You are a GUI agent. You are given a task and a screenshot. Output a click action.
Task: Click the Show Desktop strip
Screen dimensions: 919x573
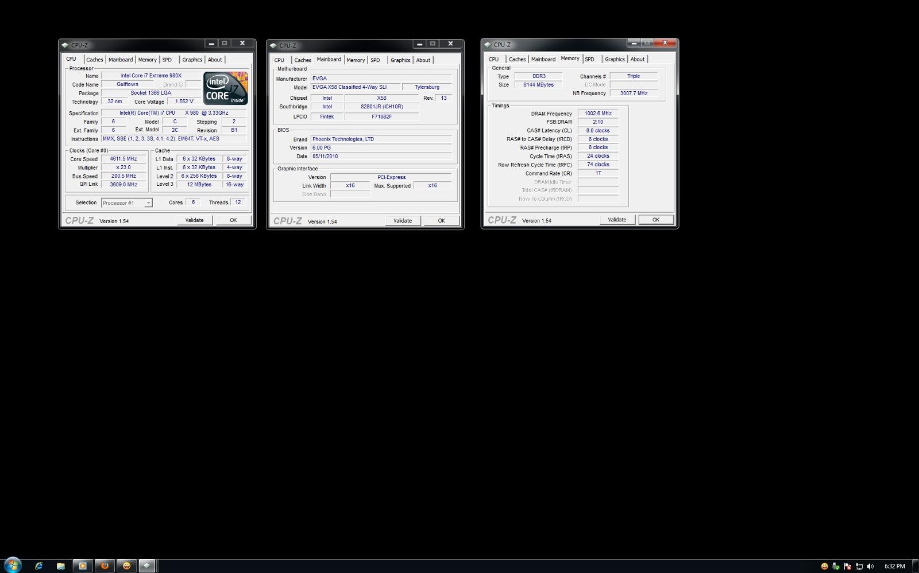point(915,566)
